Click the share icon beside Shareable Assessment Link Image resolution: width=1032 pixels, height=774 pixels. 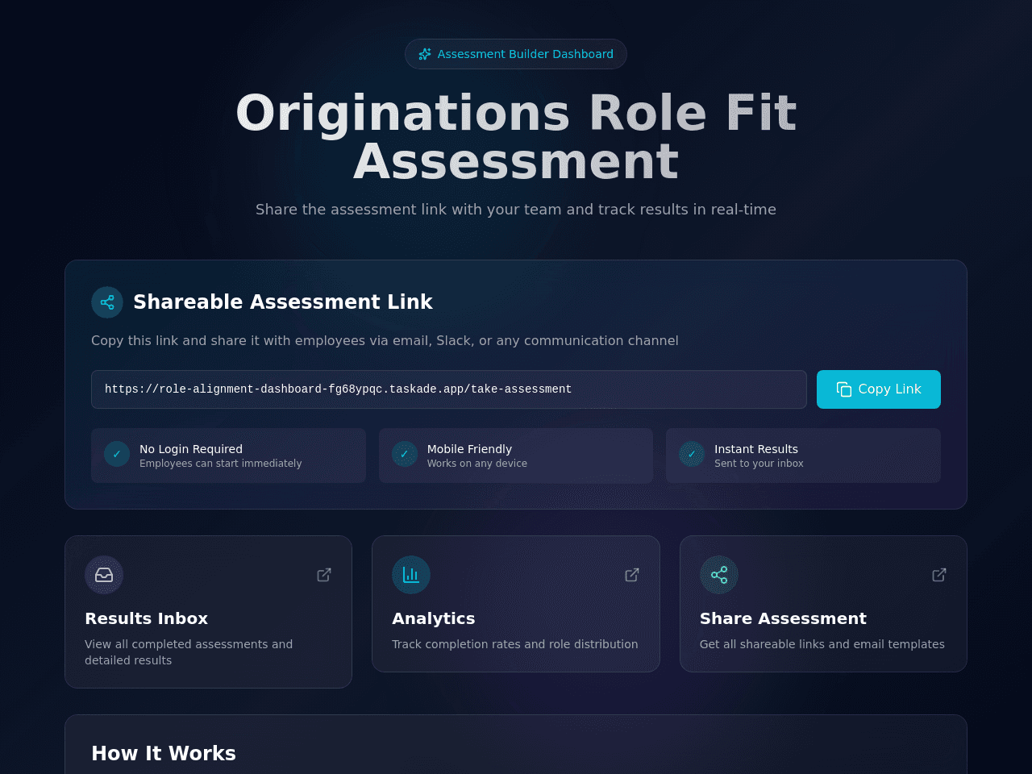click(x=107, y=302)
